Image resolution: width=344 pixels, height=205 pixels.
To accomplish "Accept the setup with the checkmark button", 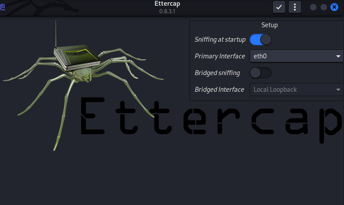I will [x=279, y=7].
